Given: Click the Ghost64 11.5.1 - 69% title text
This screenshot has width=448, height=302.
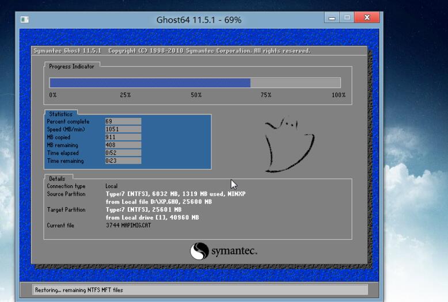Looking at the screenshot, I should (x=199, y=20).
